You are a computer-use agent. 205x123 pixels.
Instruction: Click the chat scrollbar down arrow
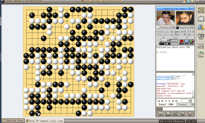(x=193, y=96)
